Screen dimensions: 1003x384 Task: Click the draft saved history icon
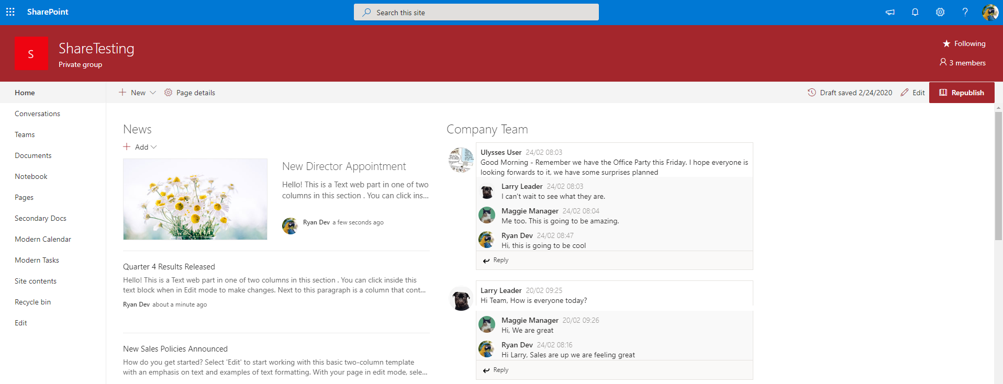[x=811, y=93]
